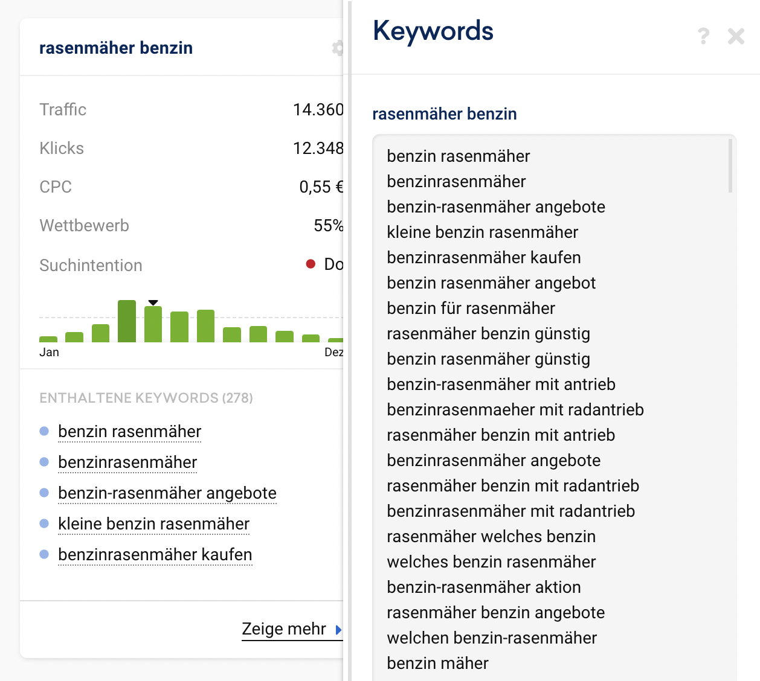The image size is (760, 681).
Task: Click 'rasenmäher welches benzin' list entry
Action: (x=491, y=537)
